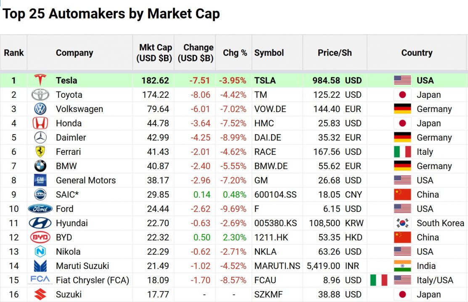
Task: Select the South Korea flag icon
Action: (402, 223)
